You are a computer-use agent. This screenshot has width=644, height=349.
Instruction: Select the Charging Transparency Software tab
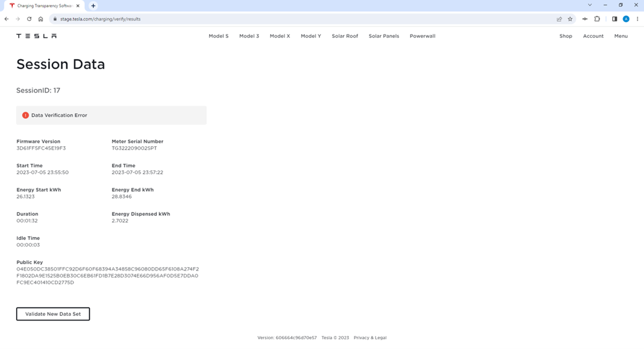coord(45,6)
